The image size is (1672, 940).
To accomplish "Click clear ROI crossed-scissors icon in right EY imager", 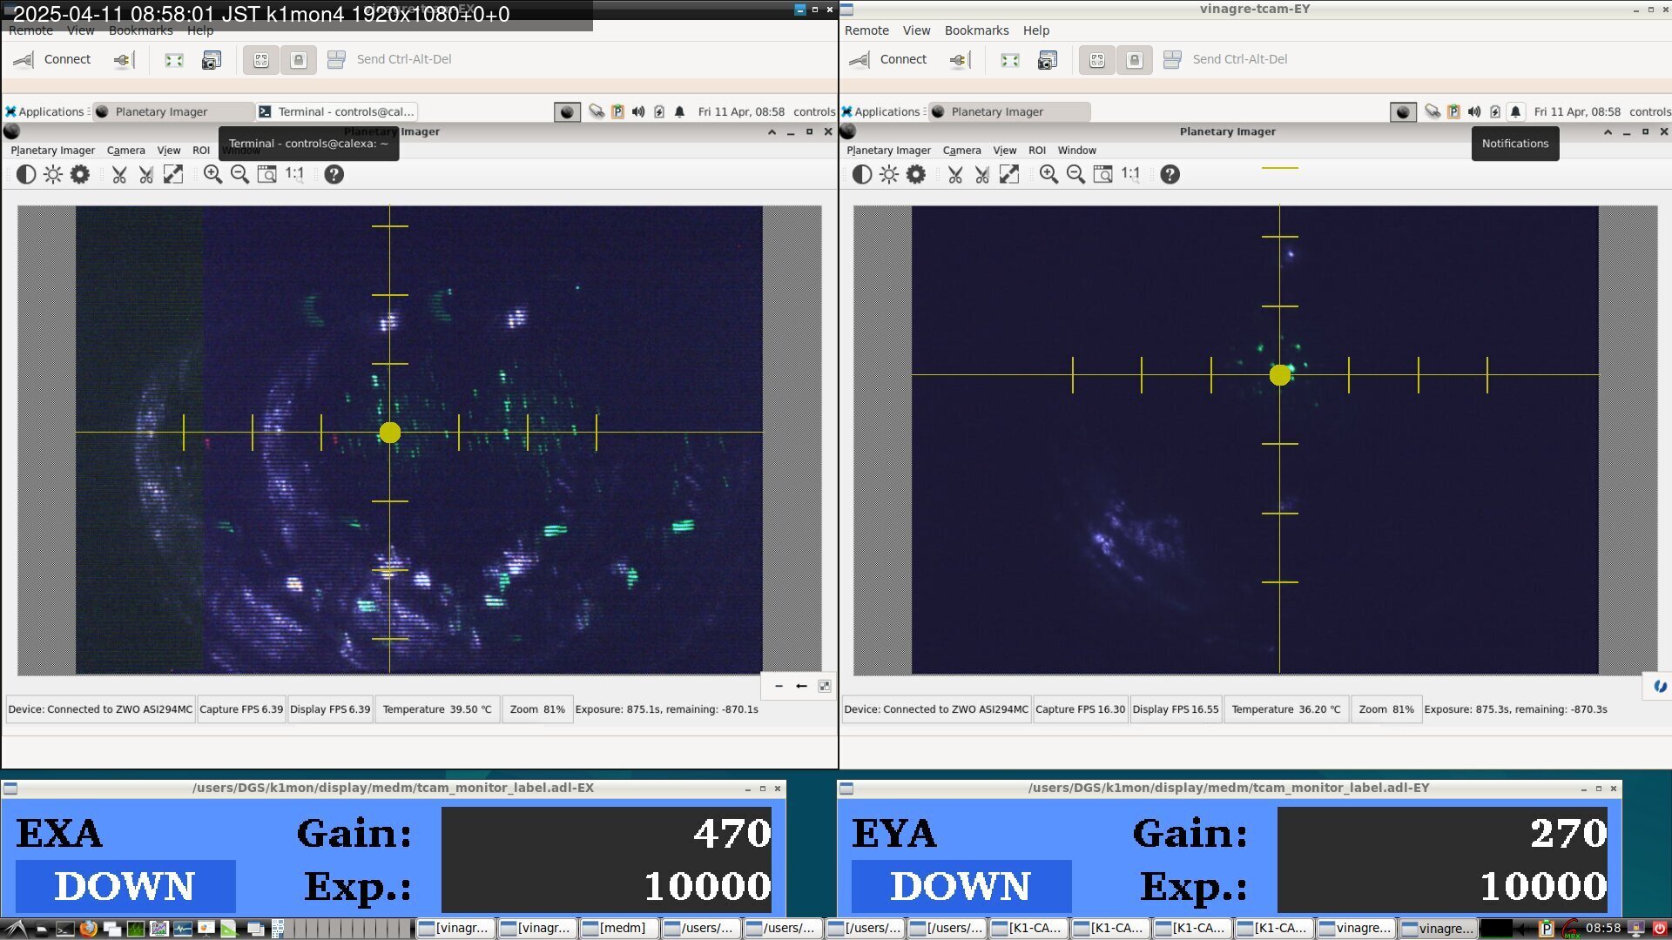I will click(982, 174).
